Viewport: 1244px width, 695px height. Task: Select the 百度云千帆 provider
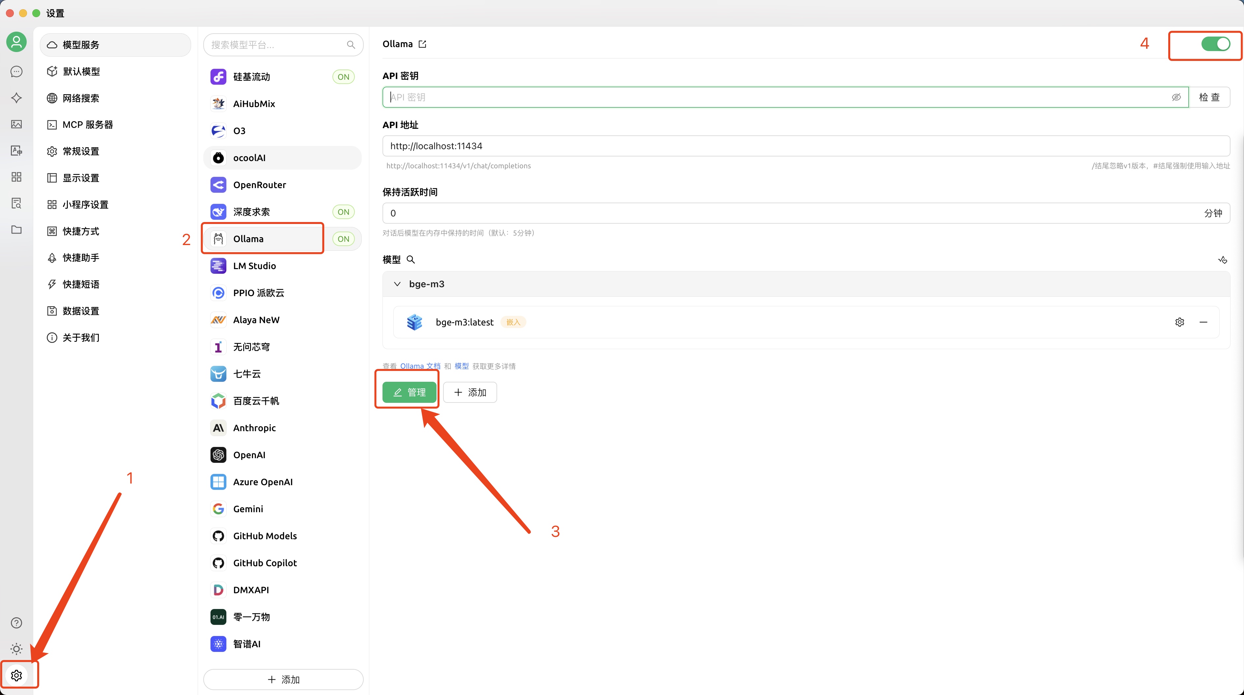click(283, 401)
